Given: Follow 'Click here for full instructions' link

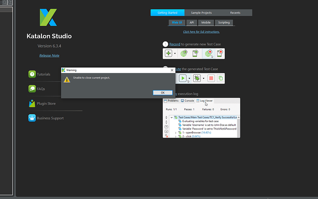Looking at the screenshot, I should tap(201, 32).
